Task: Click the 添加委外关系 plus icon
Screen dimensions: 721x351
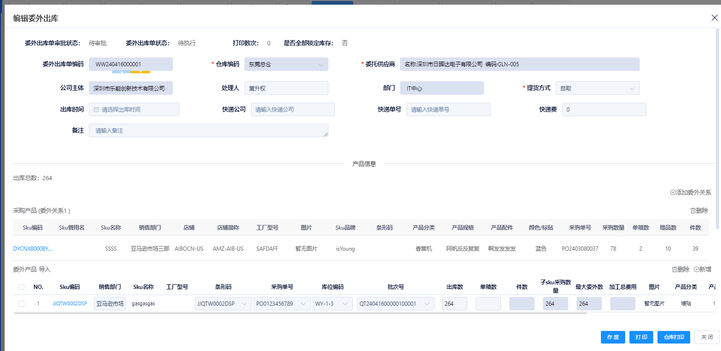Action: click(673, 192)
